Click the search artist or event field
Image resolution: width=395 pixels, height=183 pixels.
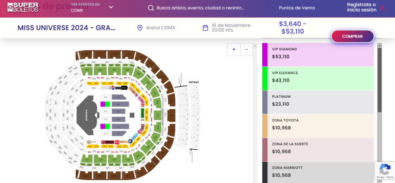(200, 8)
